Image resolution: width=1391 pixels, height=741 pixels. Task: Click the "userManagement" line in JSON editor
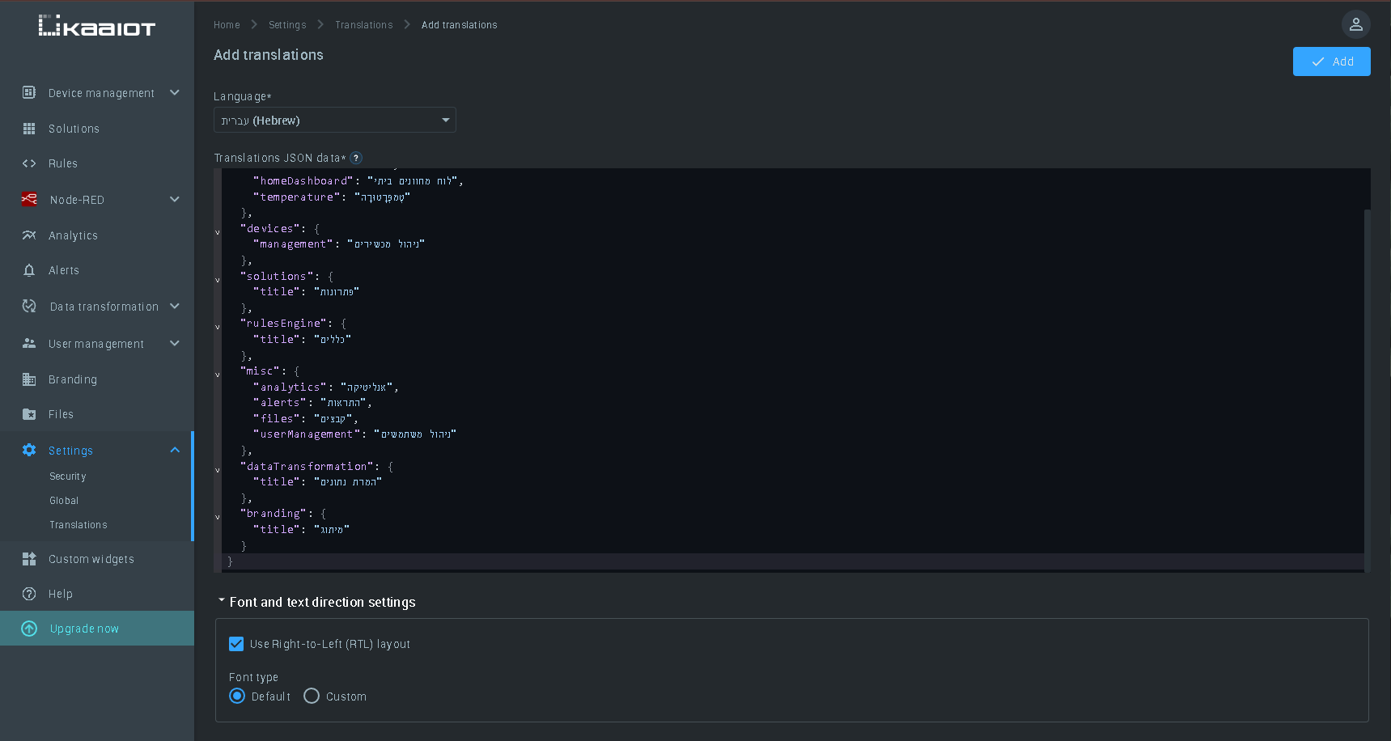(x=354, y=434)
